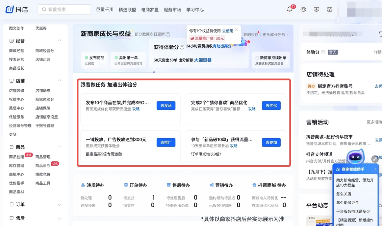Expand 商家智能助手 panel arrow
This screenshot has width=382, height=226.
[x=375, y=169]
